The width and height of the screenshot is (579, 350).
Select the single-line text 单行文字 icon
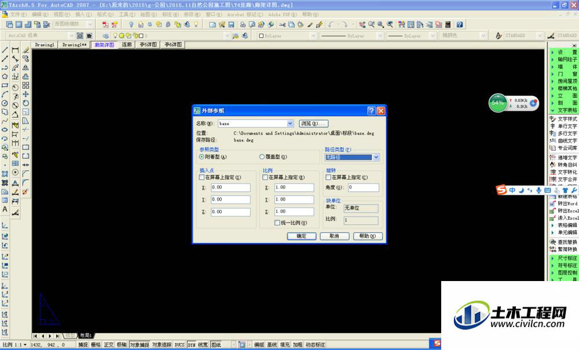[x=553, y=126]
